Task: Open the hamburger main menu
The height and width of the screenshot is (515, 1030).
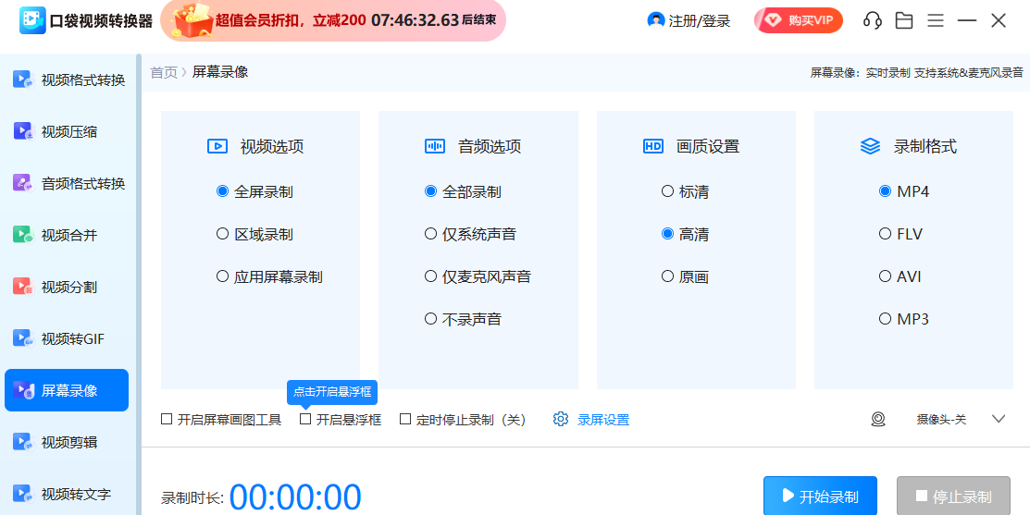Action: (x=936, y=20)
